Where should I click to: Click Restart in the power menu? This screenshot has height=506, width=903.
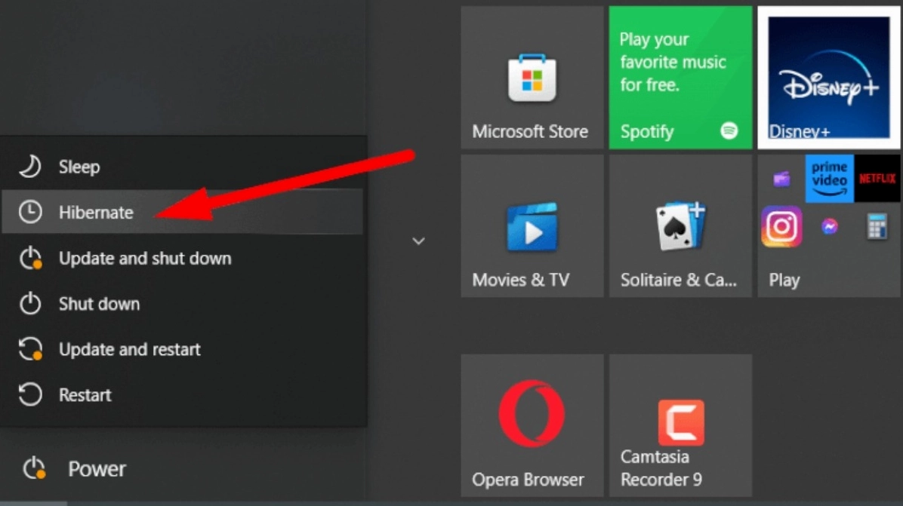[85, 395]
